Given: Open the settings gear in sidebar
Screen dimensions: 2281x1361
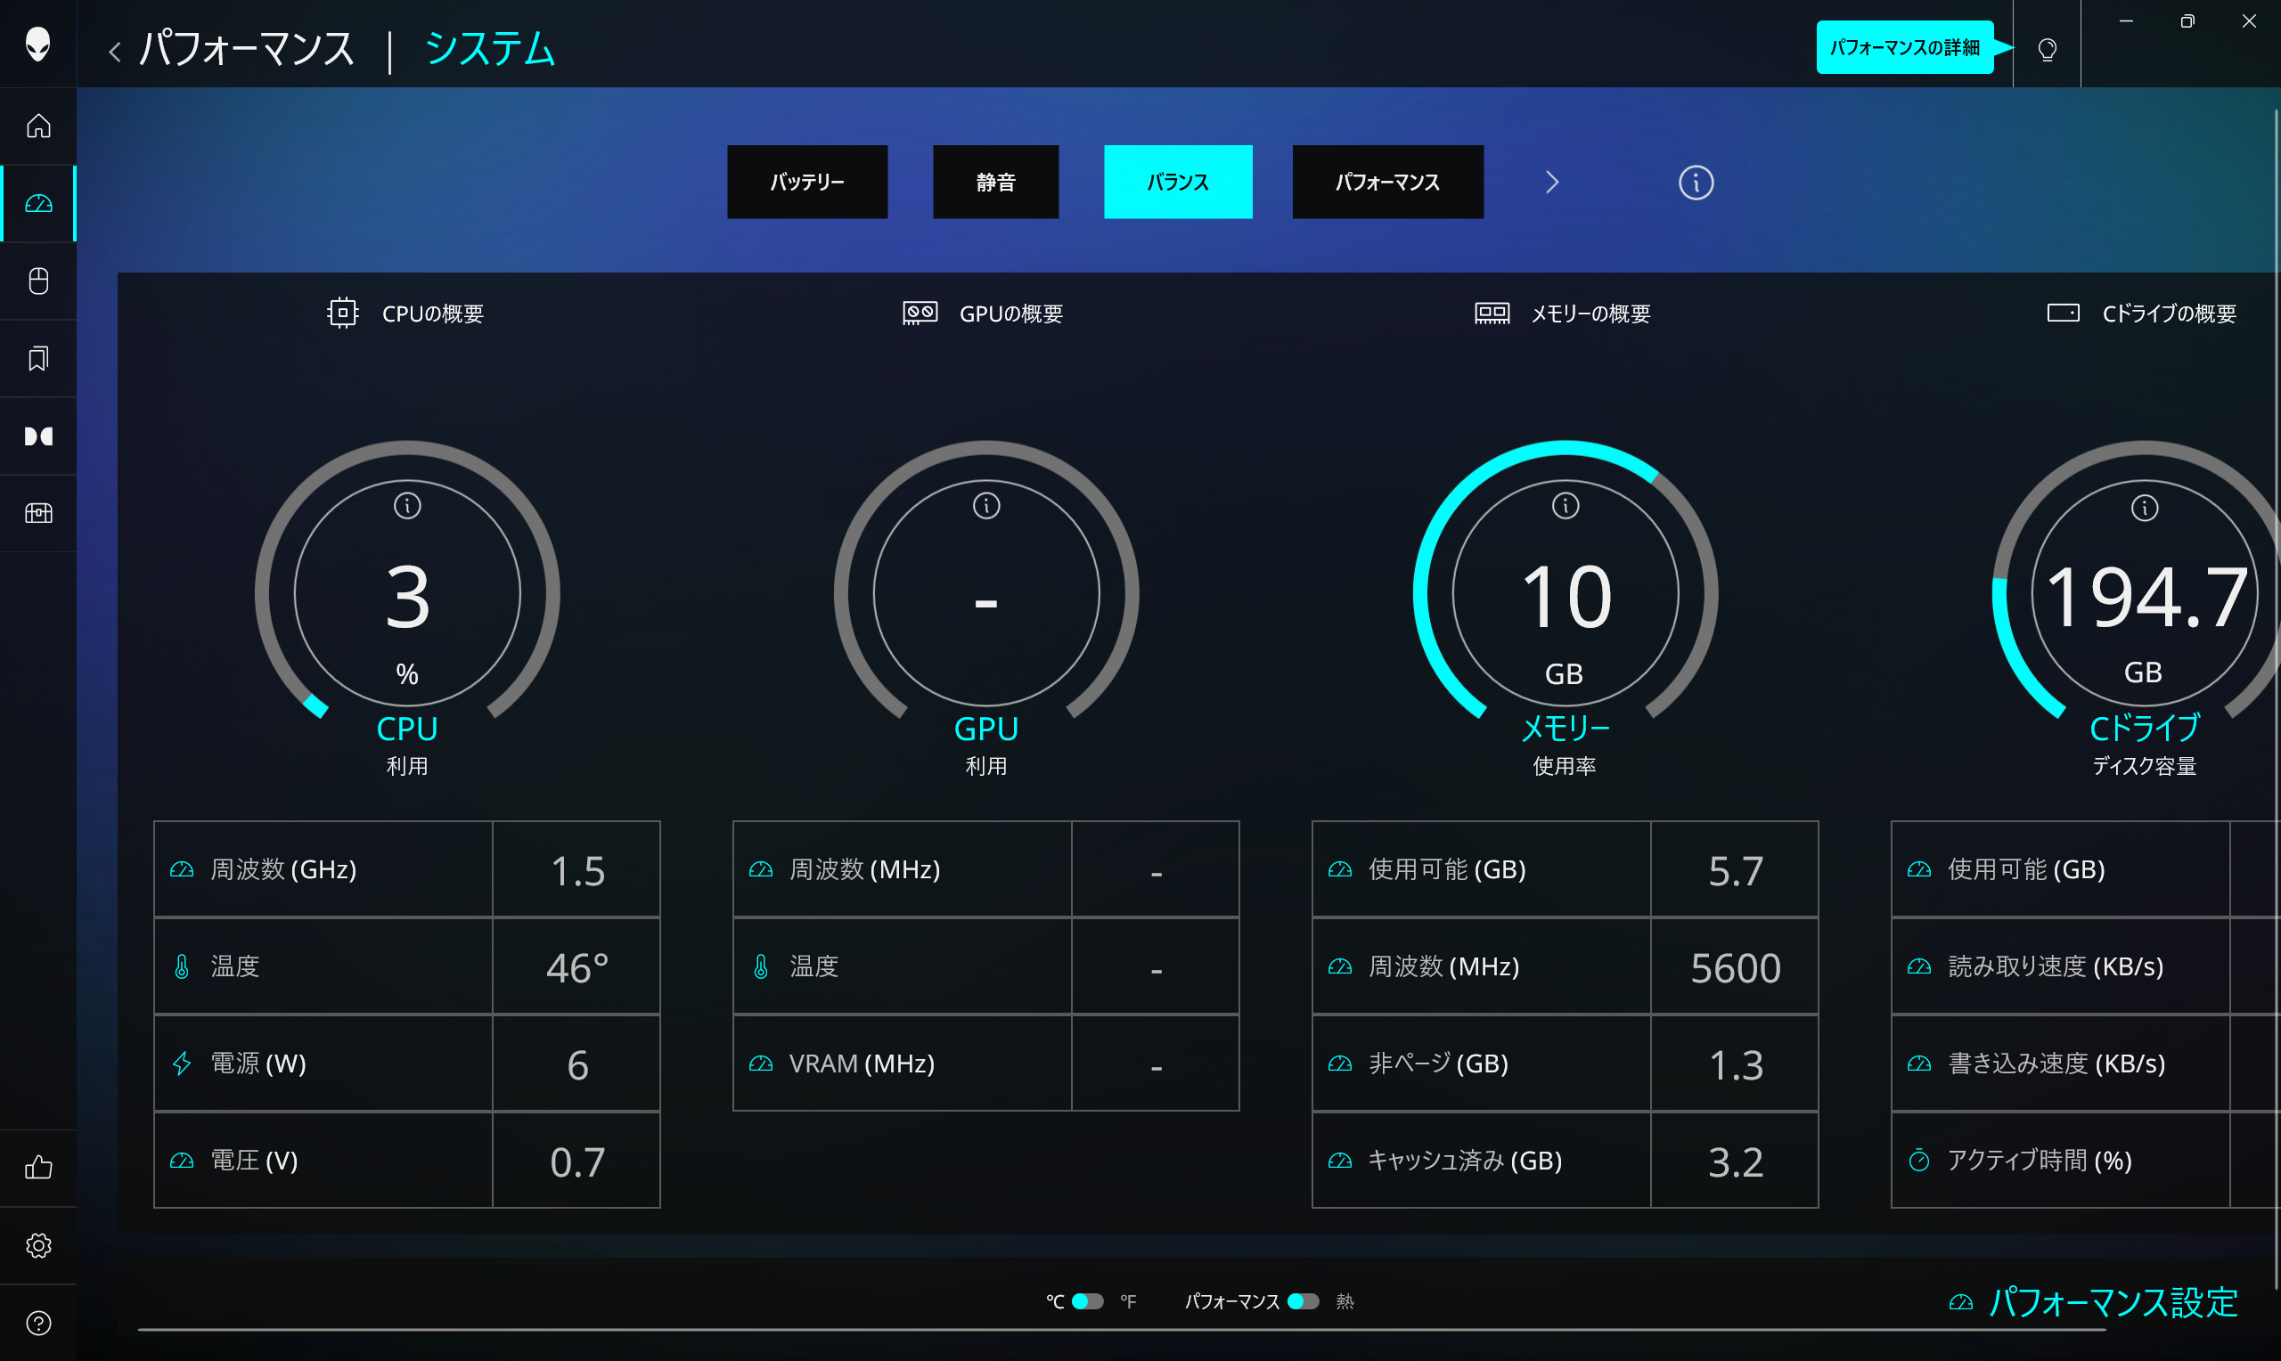Looking at the screenshot, I should coord(37,1245).
